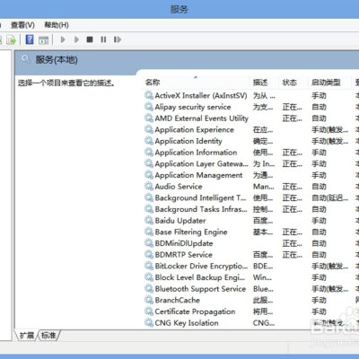Sort by the 状态 column header
The width and height of the screenshot is (359, 359).
click(290, 83)
